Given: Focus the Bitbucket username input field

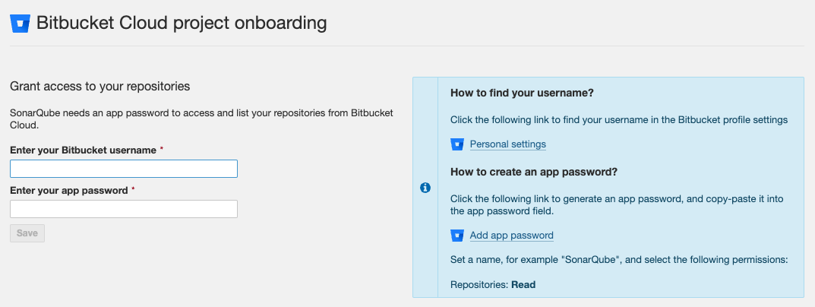Looking at the screenshot, I should click(x=124, y=169).
